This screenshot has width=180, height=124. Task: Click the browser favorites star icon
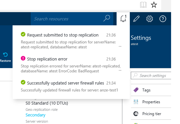(x=154, y=5)
